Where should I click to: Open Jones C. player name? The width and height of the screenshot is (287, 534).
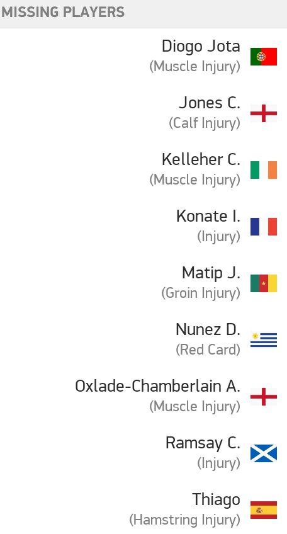point(210,103)
